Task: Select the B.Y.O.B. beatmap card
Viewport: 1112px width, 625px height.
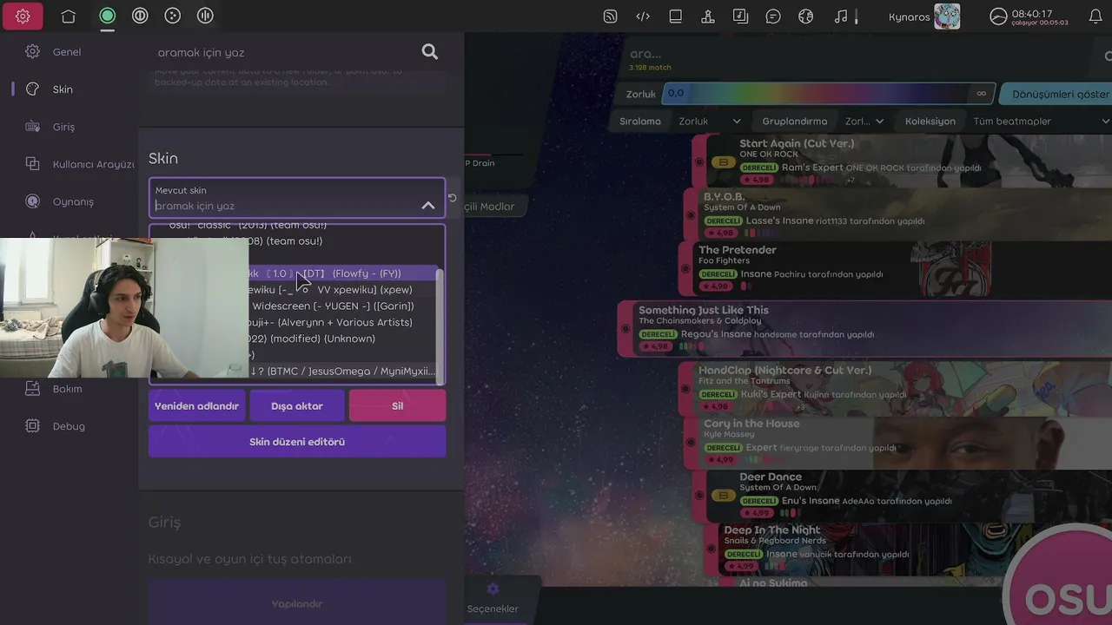Action: 897,214
